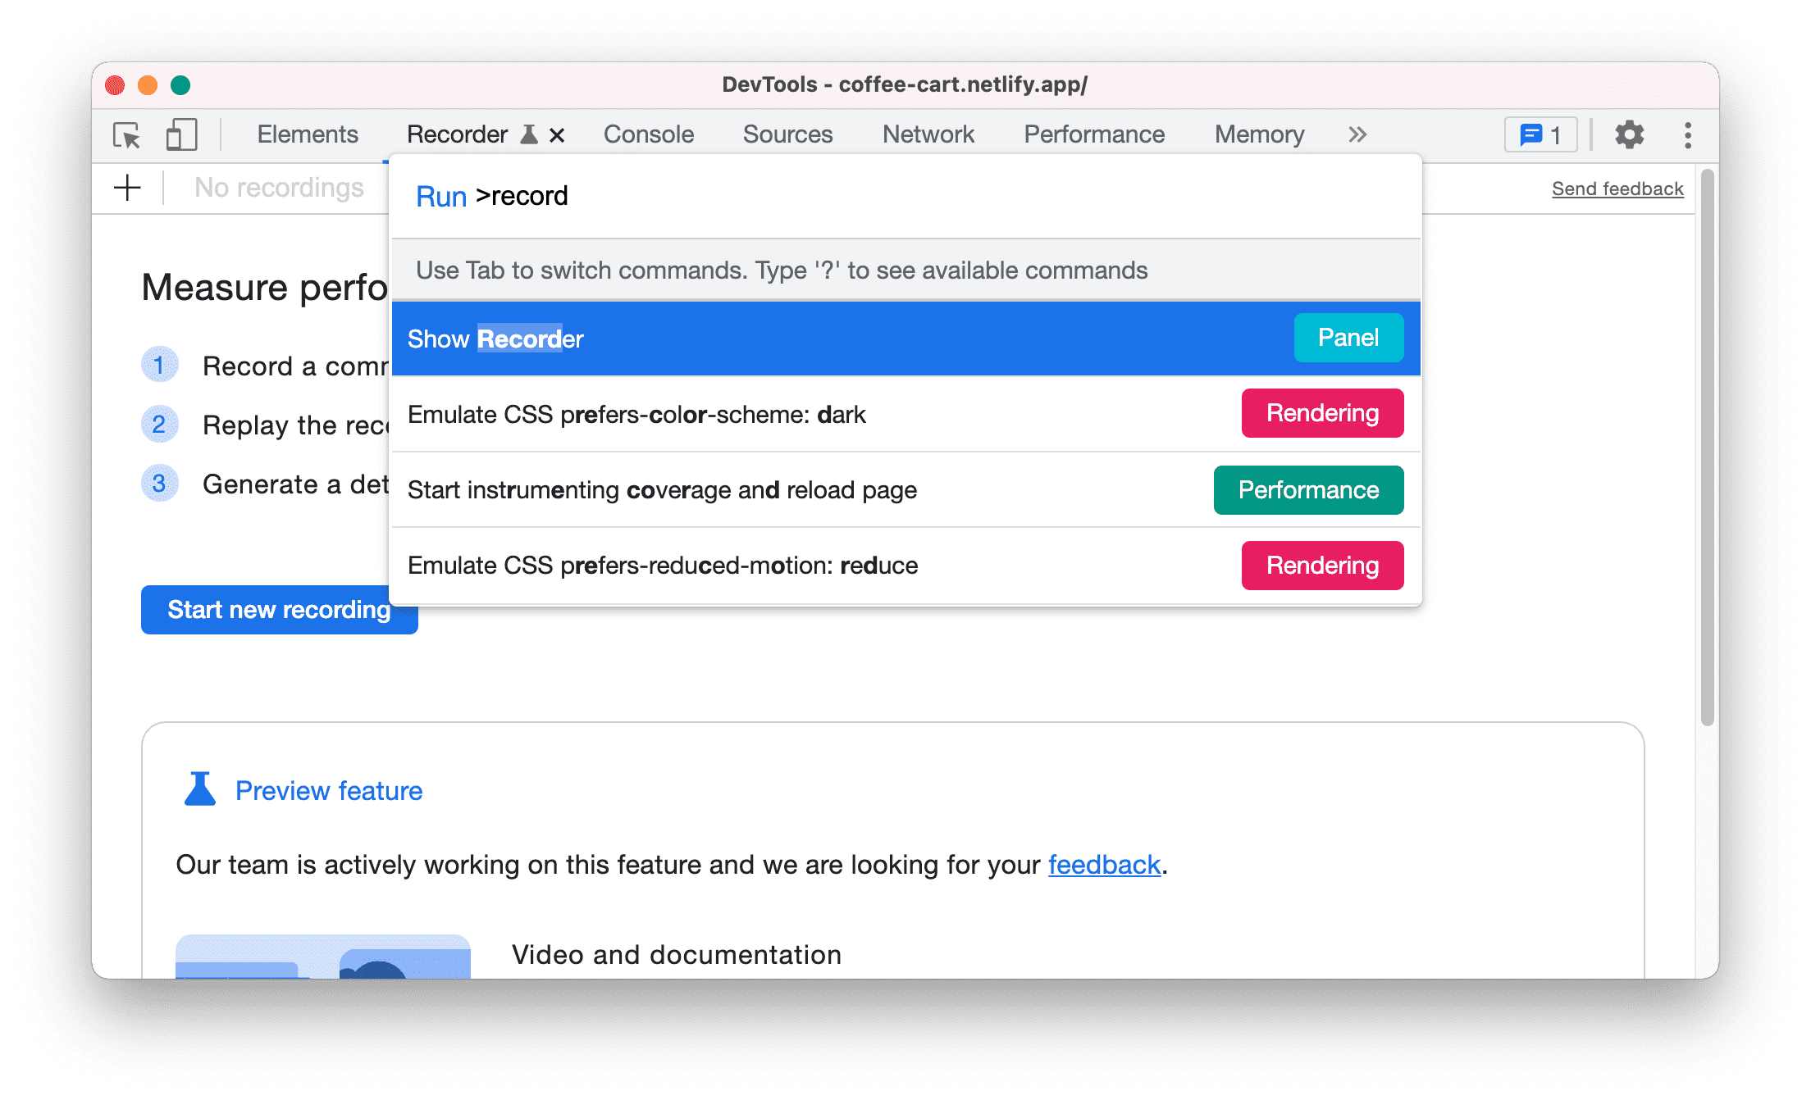Click the DevTools settings gear icon
The width and height of the screenshot is (1811, 1100).
click(x=1627, y=134)
